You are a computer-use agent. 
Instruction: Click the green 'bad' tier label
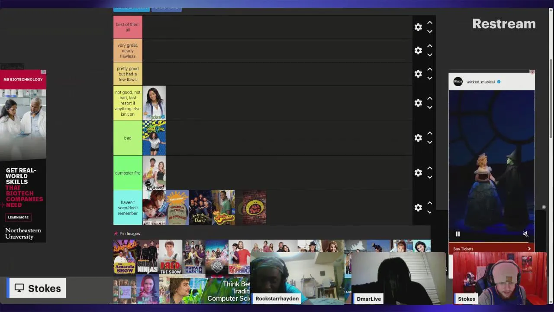coord(128,138)
